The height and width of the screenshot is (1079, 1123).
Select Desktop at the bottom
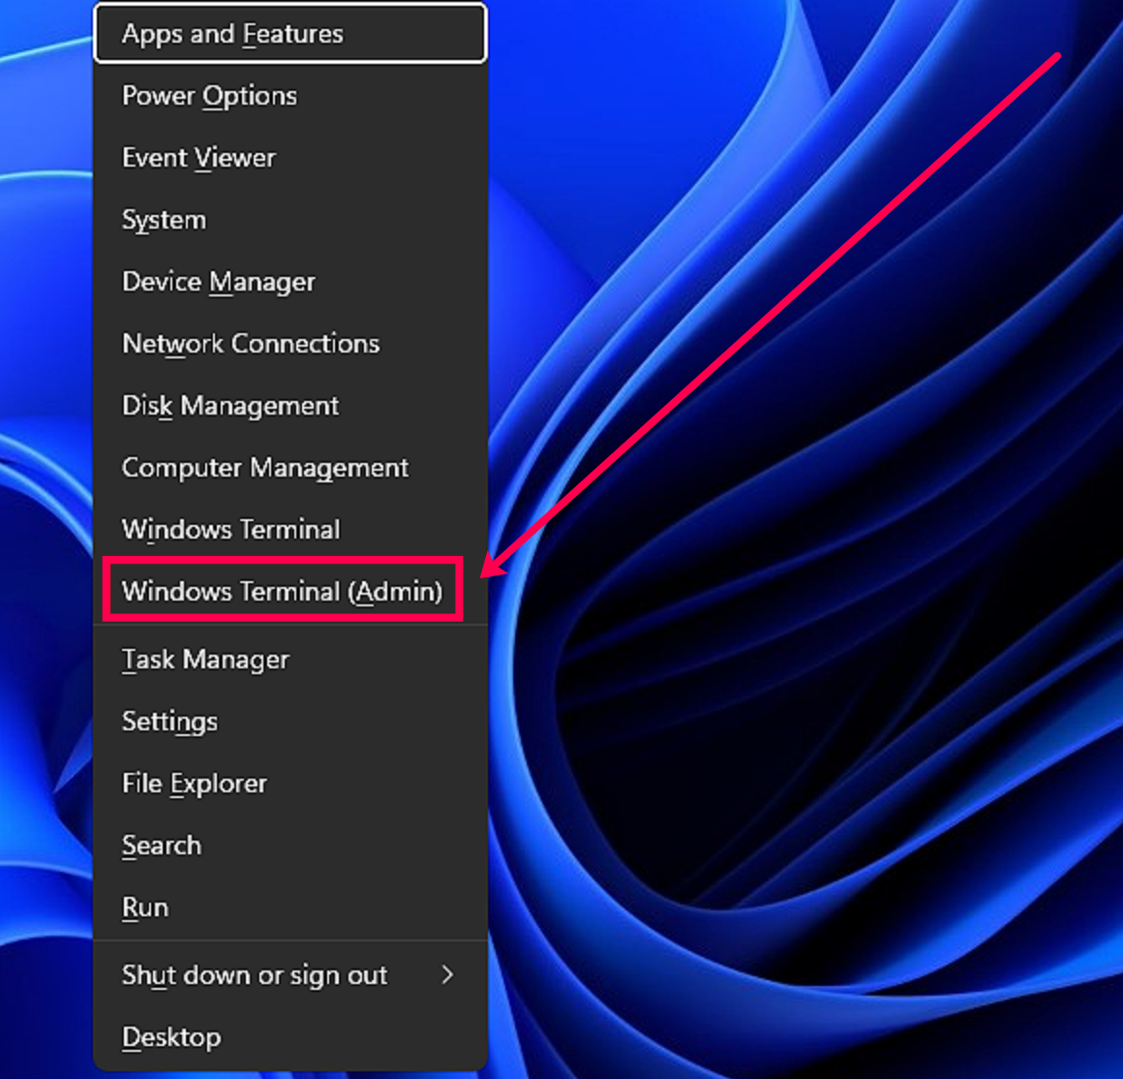(171, 1037)
